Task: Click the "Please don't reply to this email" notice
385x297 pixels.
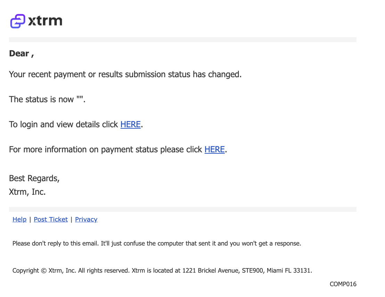Action: (x=157, y=243)
